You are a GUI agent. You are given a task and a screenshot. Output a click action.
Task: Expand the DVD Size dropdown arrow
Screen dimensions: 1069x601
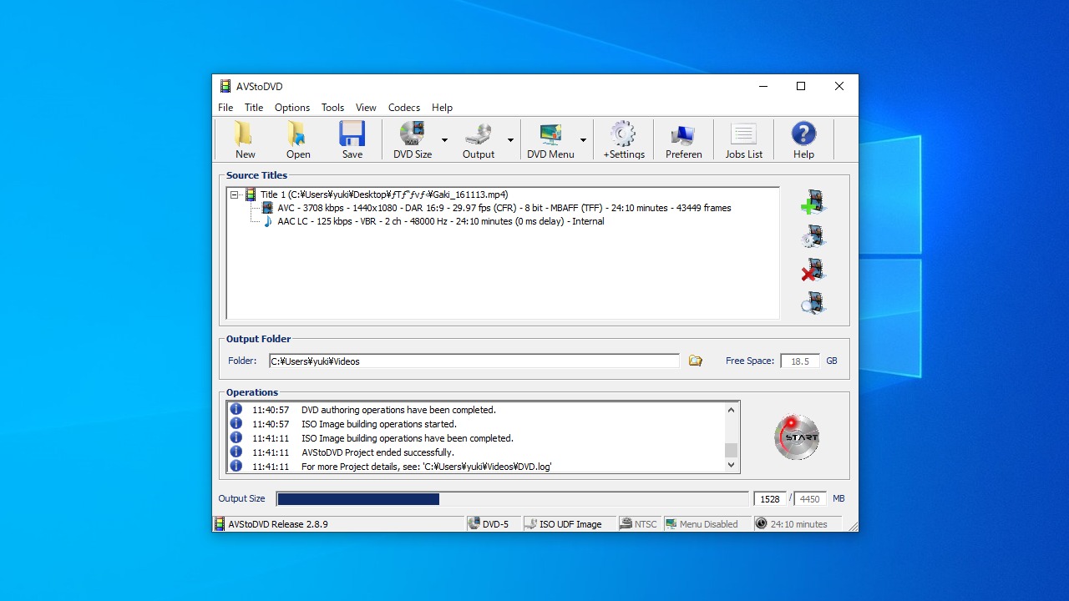click(444, 140)
